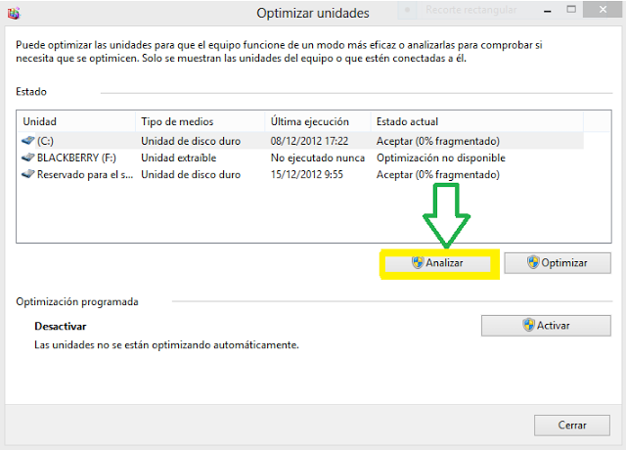
Task: Click the BLACKBERRY drive icon
Action: (x=28, y=157)
